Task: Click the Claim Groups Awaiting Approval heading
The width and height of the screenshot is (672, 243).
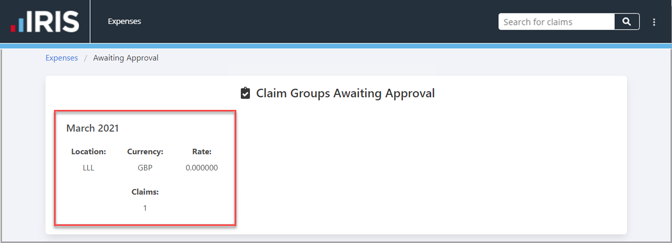Action: (x=345, y=93)
